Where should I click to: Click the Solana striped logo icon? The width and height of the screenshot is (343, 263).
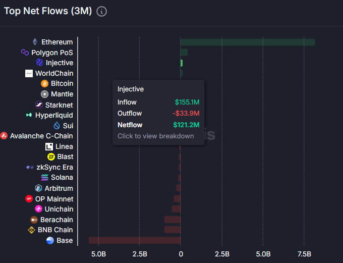[44, 177]
